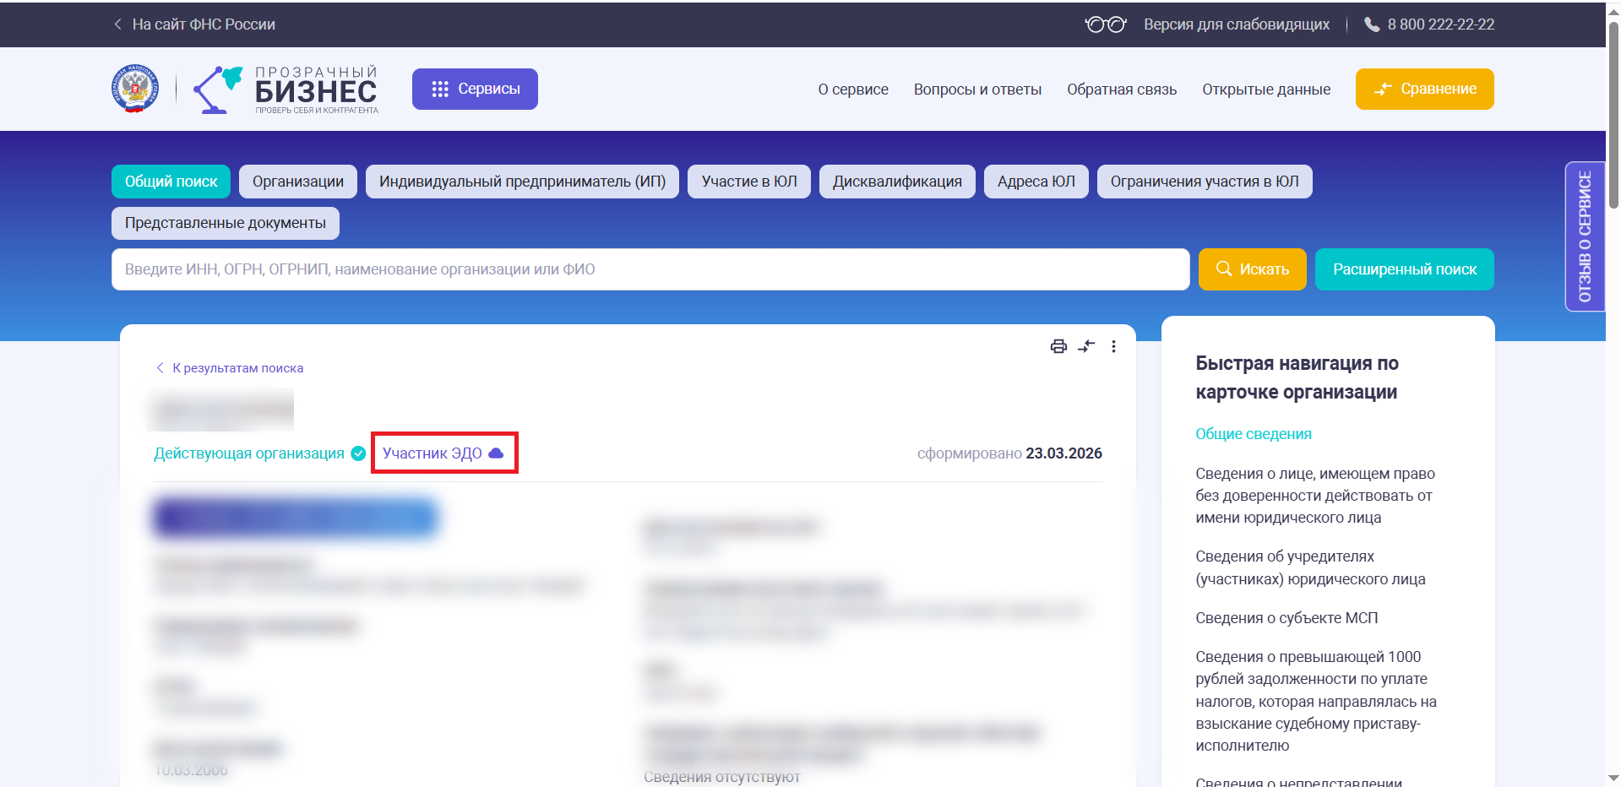1621x787 pixels.
Task: Switch to the Дисквалификация tab
Action: click(x=897, y=182)
